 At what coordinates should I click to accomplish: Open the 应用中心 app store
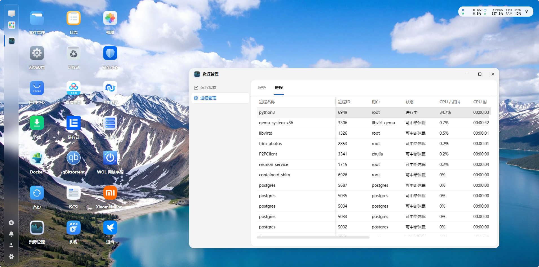[x=37, y=88]
